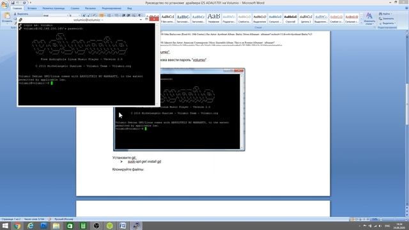409x230 pixels.
Task: Open the Styles pane dialog launcher
Action: 375,27
